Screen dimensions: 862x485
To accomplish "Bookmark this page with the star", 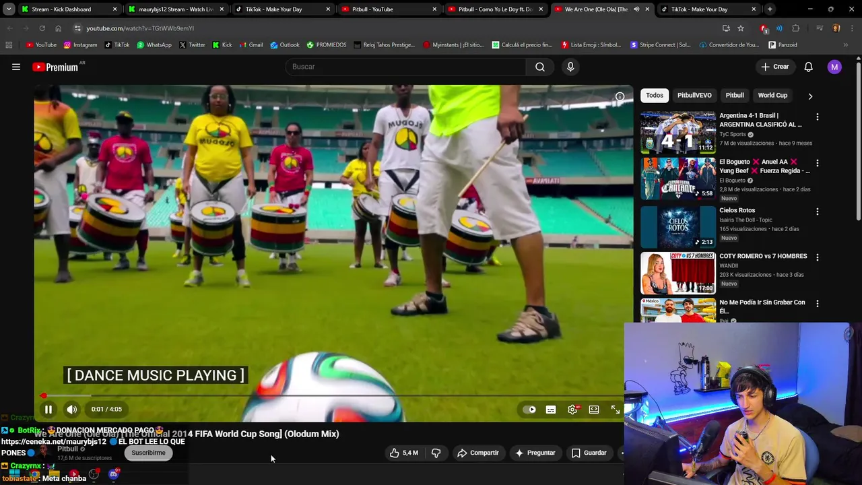I will 741,28.
